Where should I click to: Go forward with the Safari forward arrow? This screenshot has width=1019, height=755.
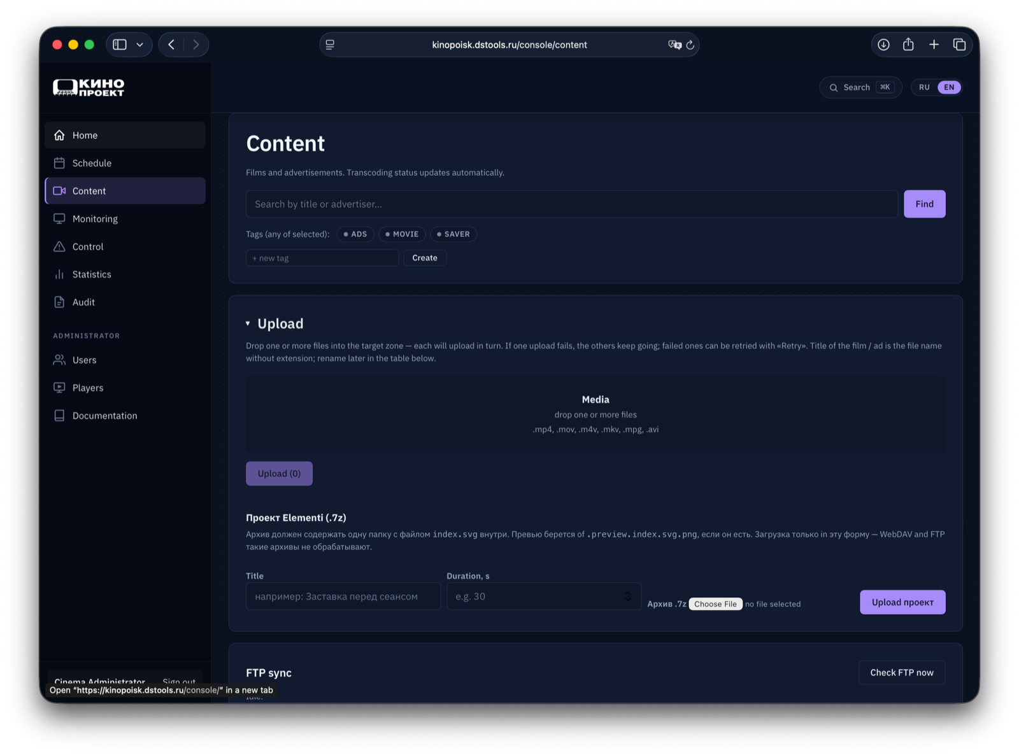point(196,45)
